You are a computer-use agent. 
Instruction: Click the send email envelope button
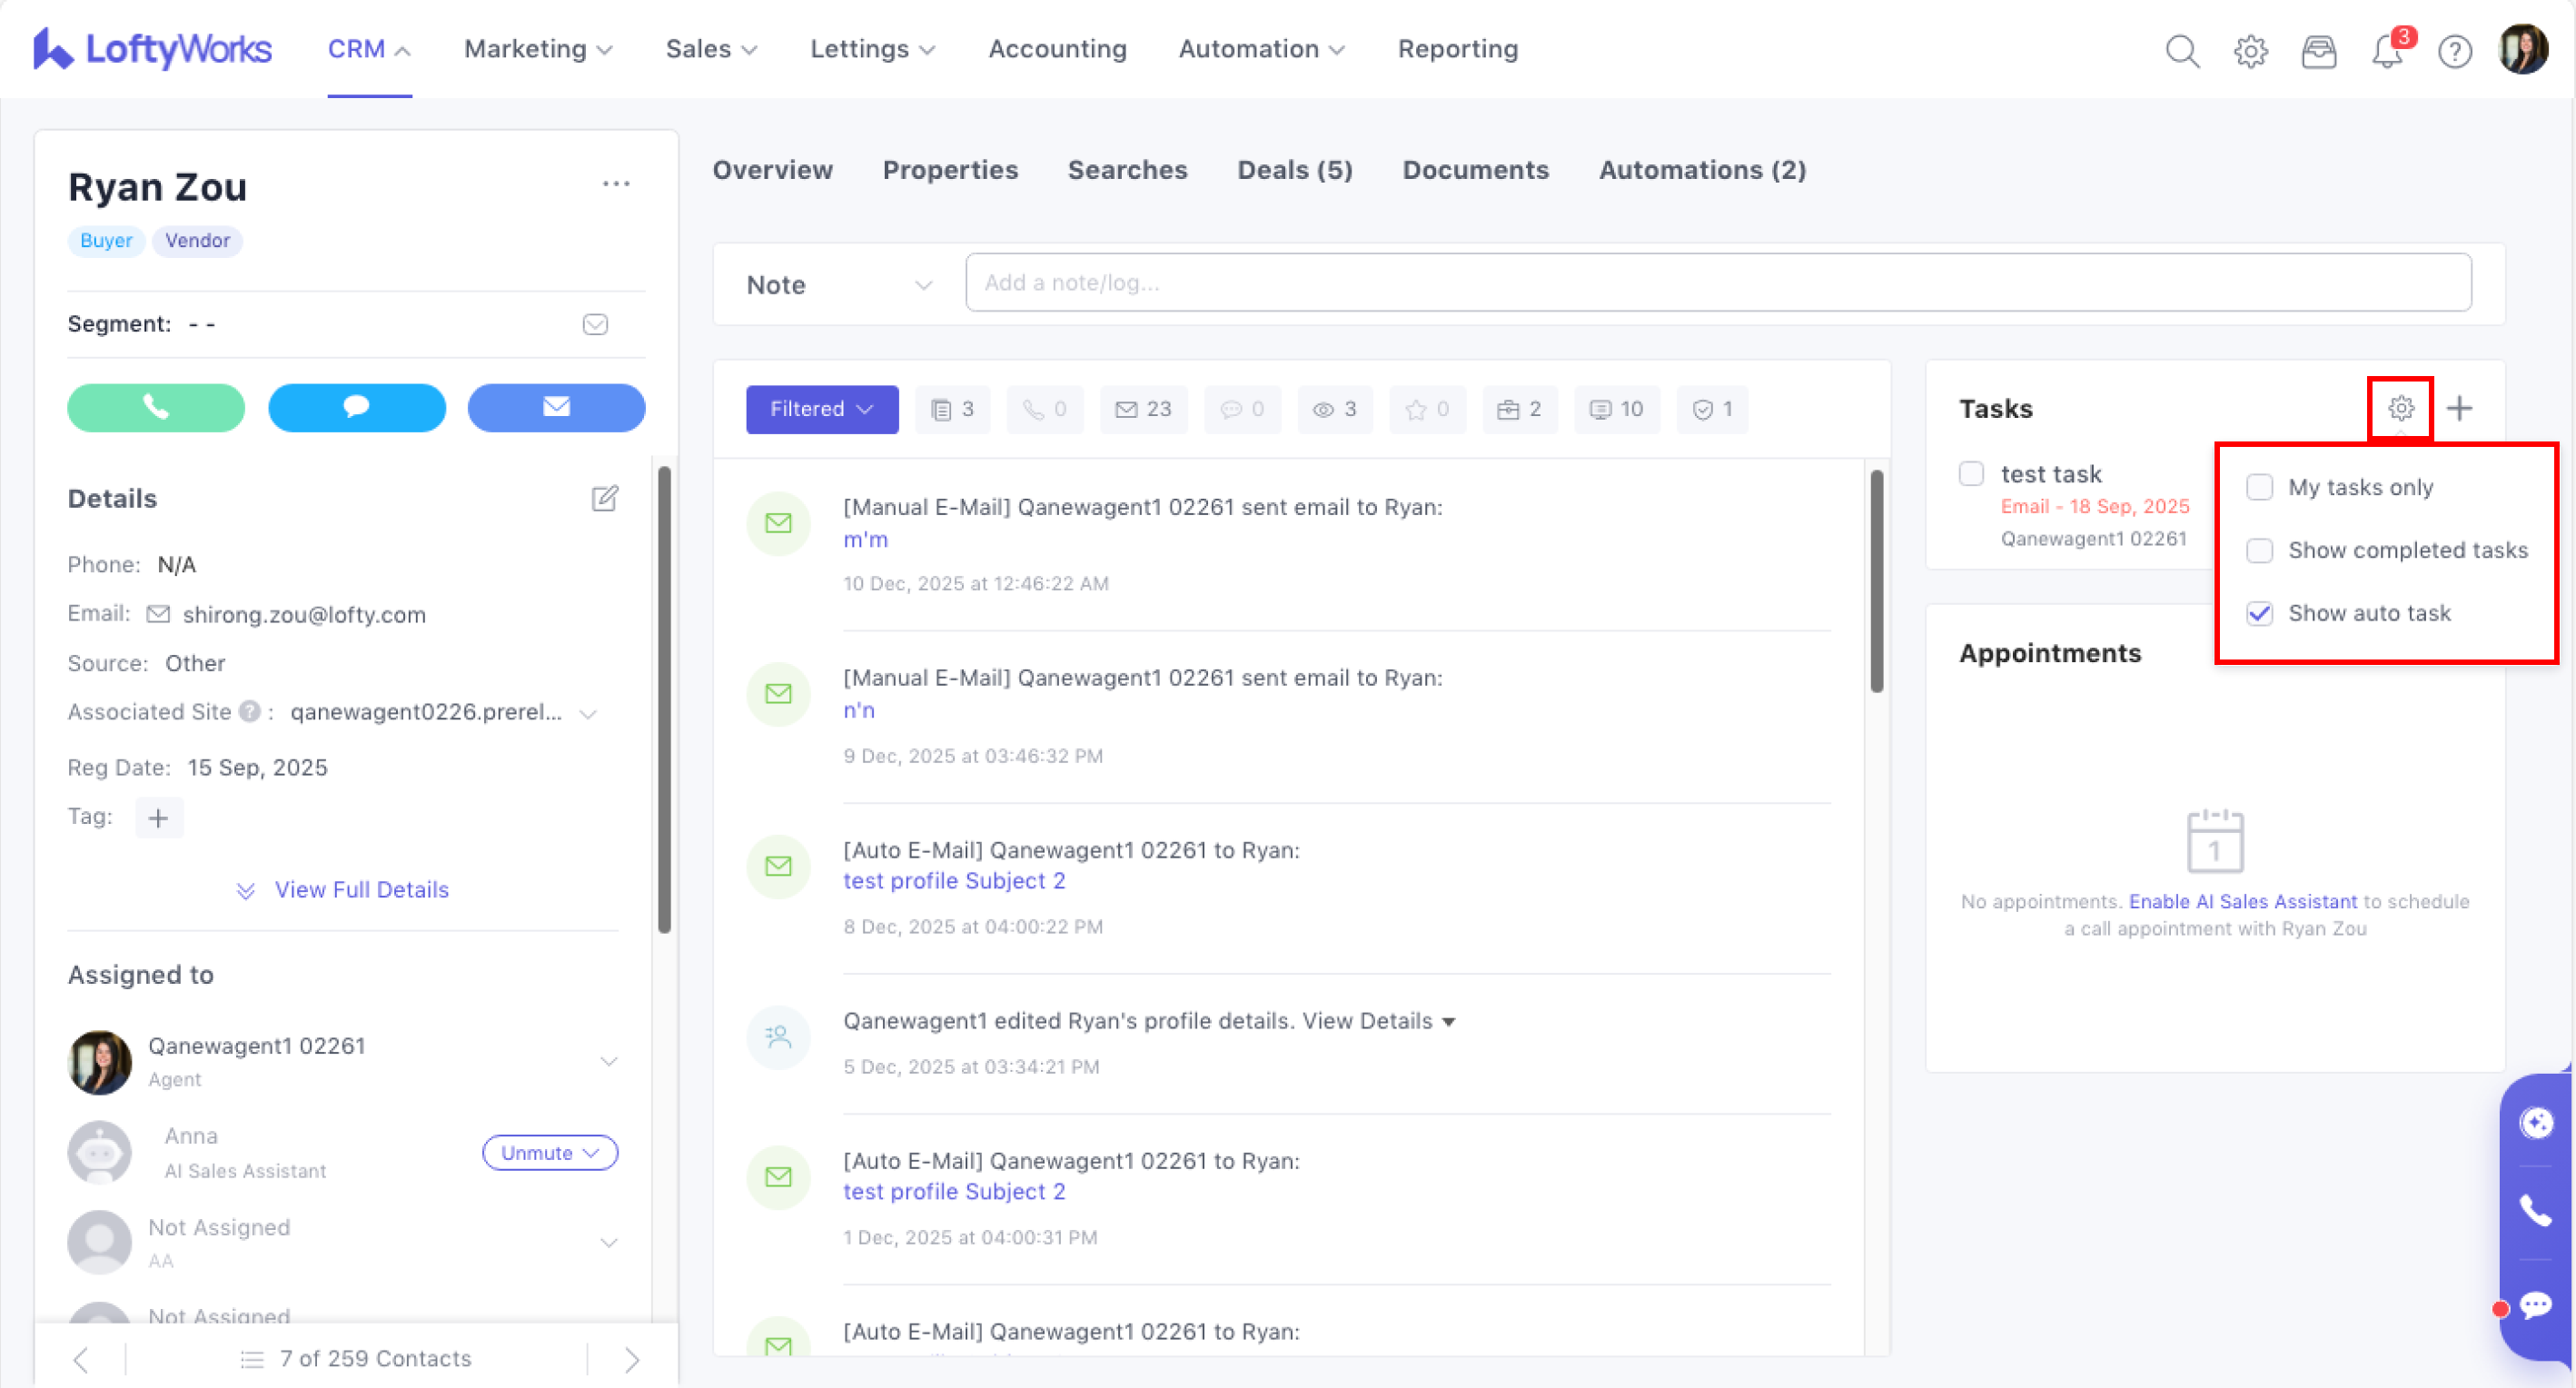pos(556,407)
